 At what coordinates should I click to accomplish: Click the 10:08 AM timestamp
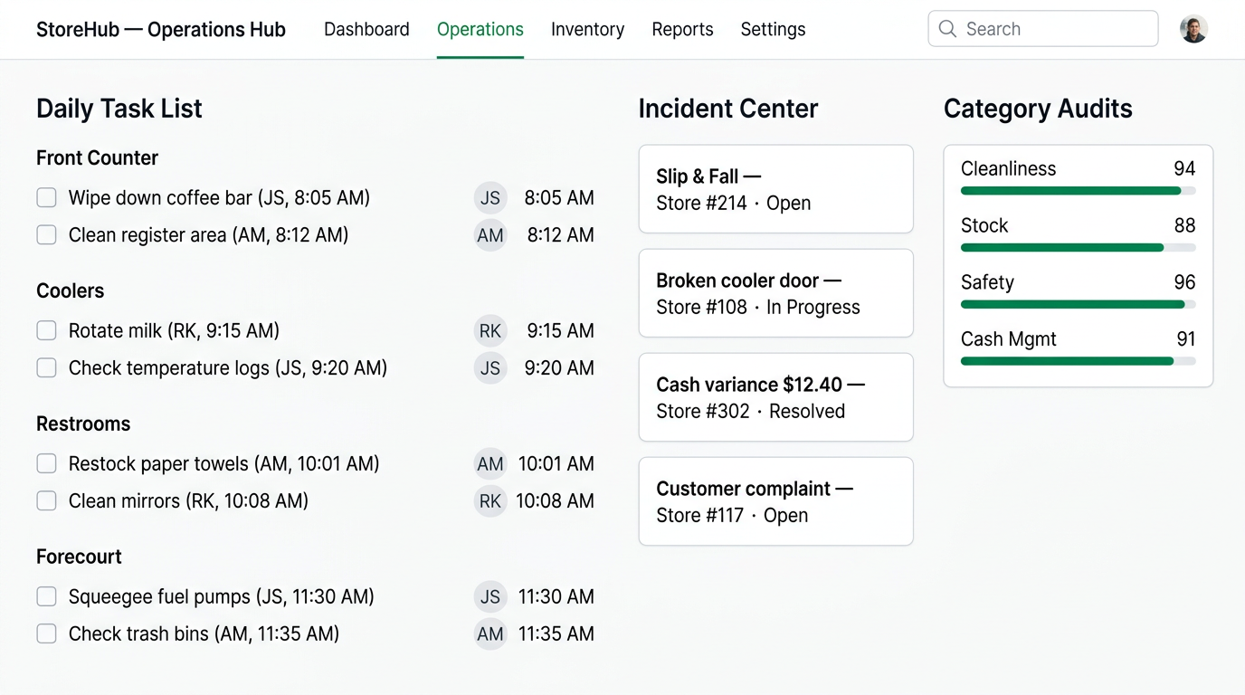[555, 501]
